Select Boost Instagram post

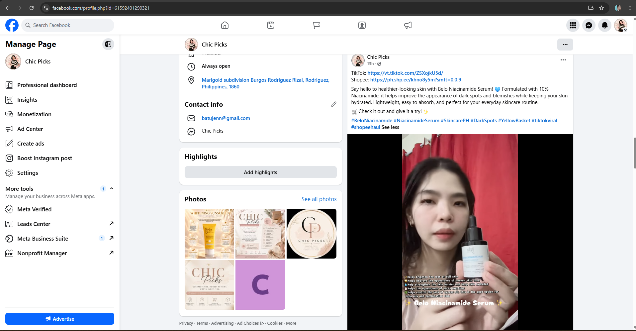(60, 158)
